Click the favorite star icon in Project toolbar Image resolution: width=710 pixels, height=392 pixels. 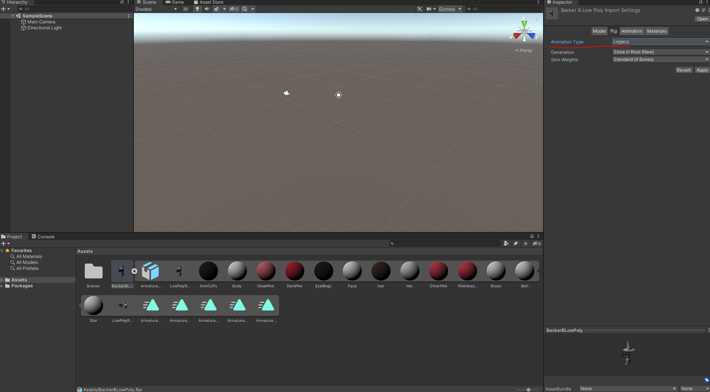[x=525, y=244]
